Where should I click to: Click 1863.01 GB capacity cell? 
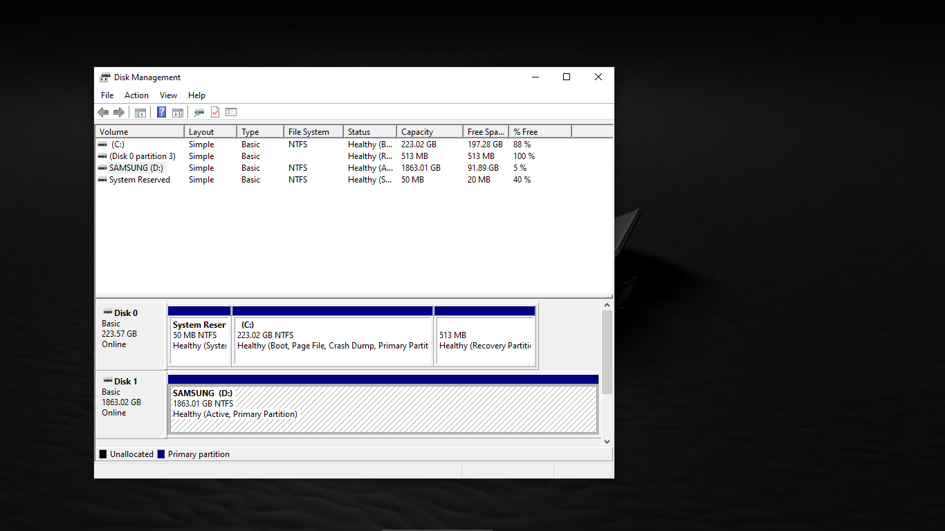[421, 168]
